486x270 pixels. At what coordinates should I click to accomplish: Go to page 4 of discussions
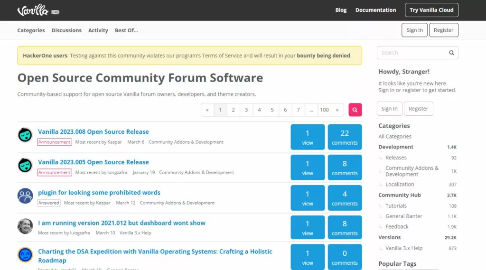pyautogui.click(x=260, y=110)
